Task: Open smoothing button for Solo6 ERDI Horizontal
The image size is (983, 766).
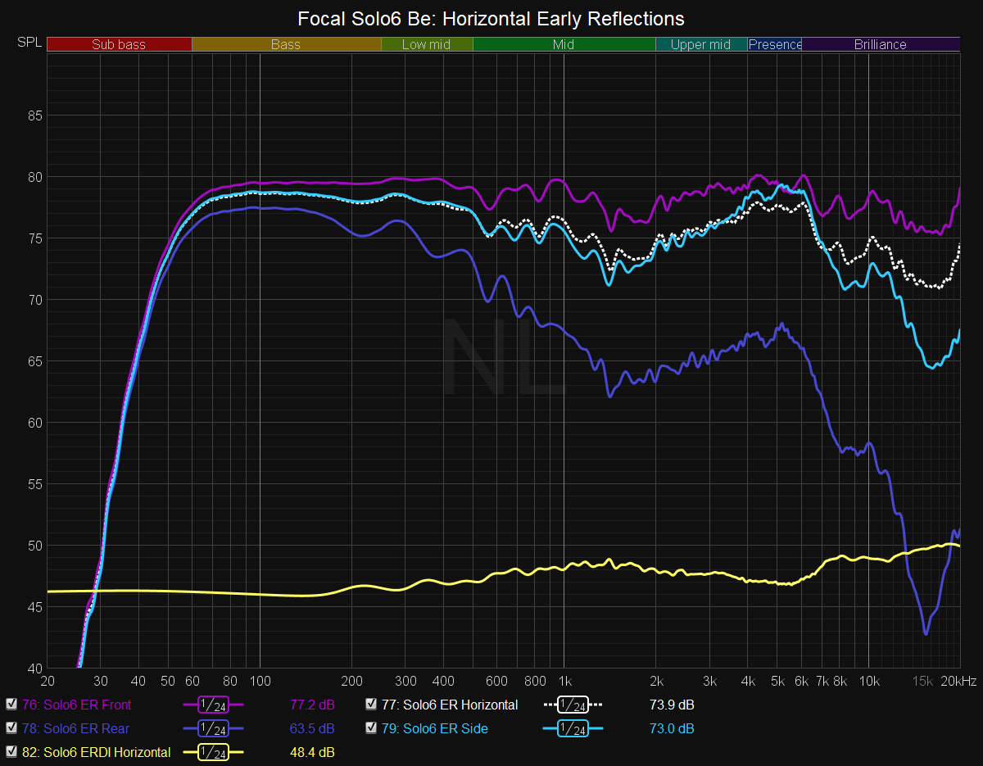Action: click(213, 752)
